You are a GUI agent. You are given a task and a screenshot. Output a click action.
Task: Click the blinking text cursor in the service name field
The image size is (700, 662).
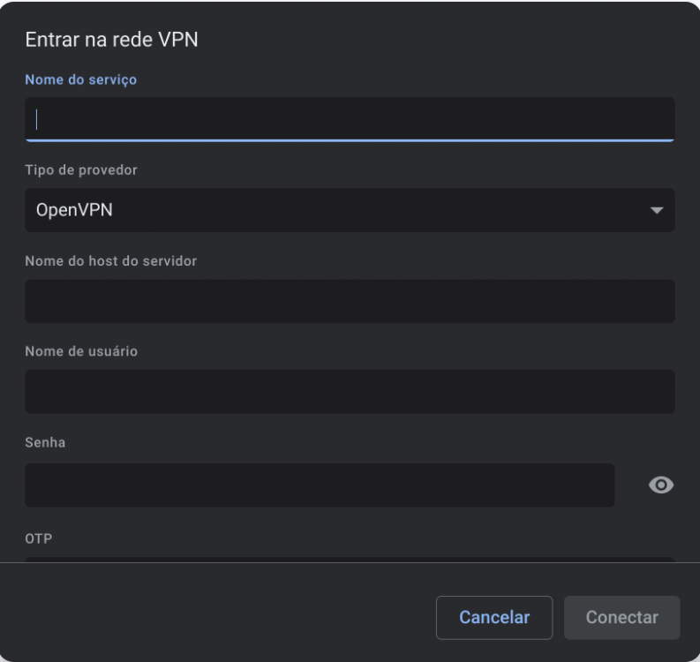point(36,119)
